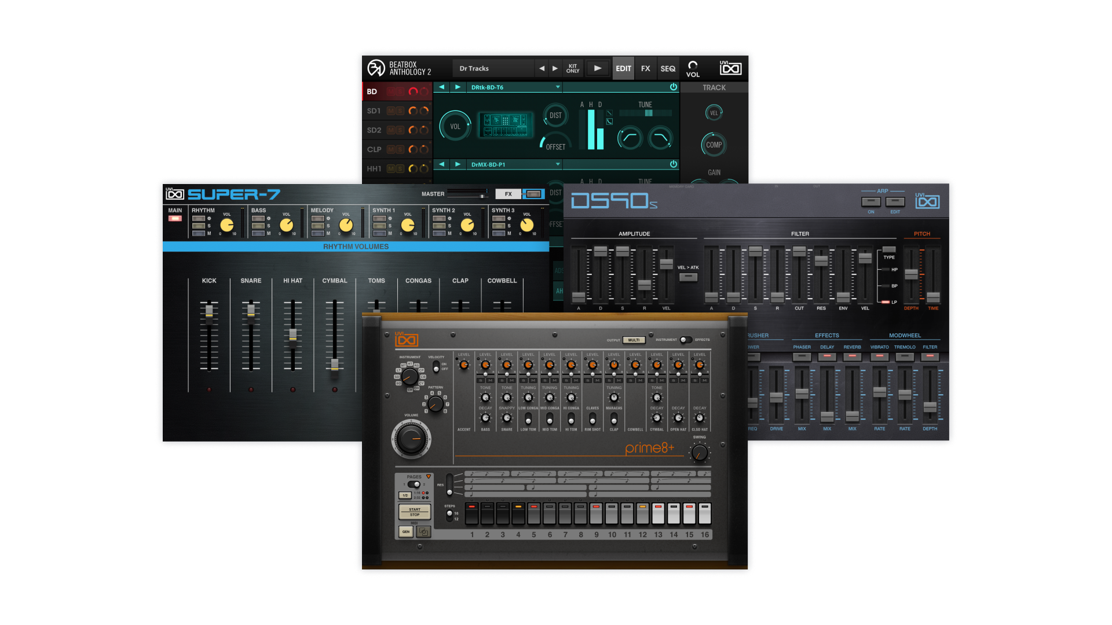Enable the PHASER effect in DS90s
Viewport: 1112px width, 625px height.
[x=802, y=356]
